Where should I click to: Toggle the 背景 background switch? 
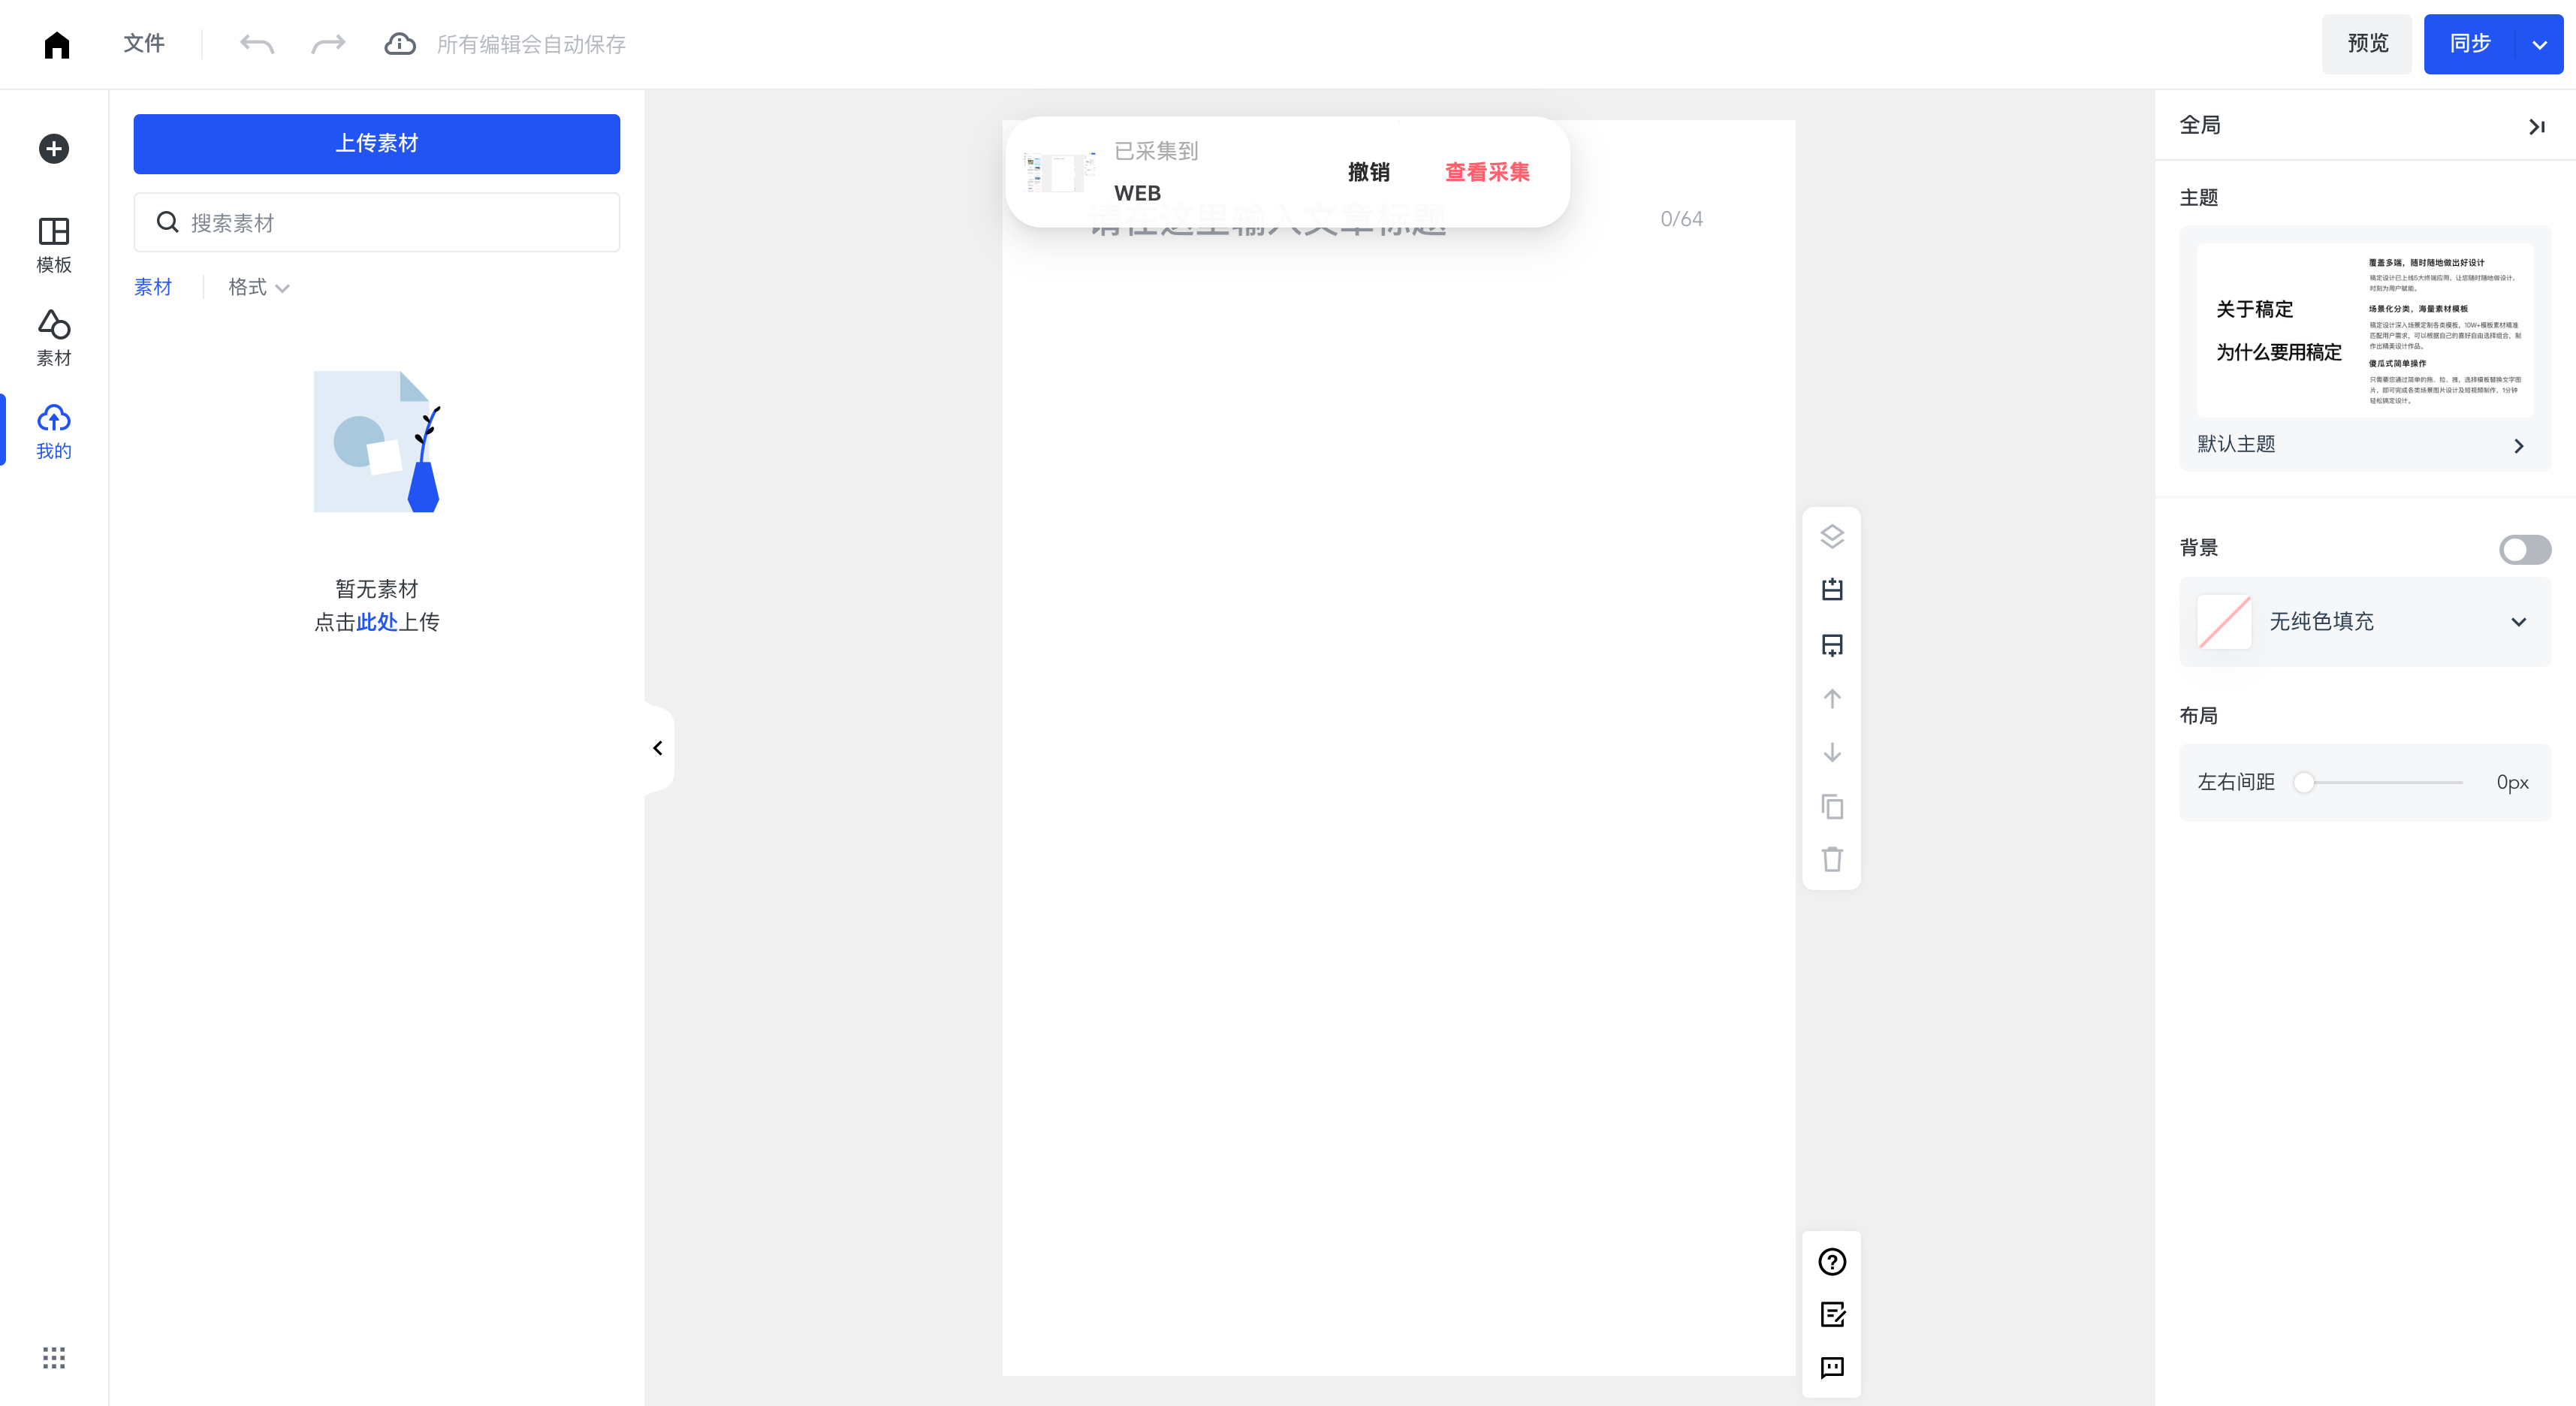pyautogui.click(x=2524, y=549)
